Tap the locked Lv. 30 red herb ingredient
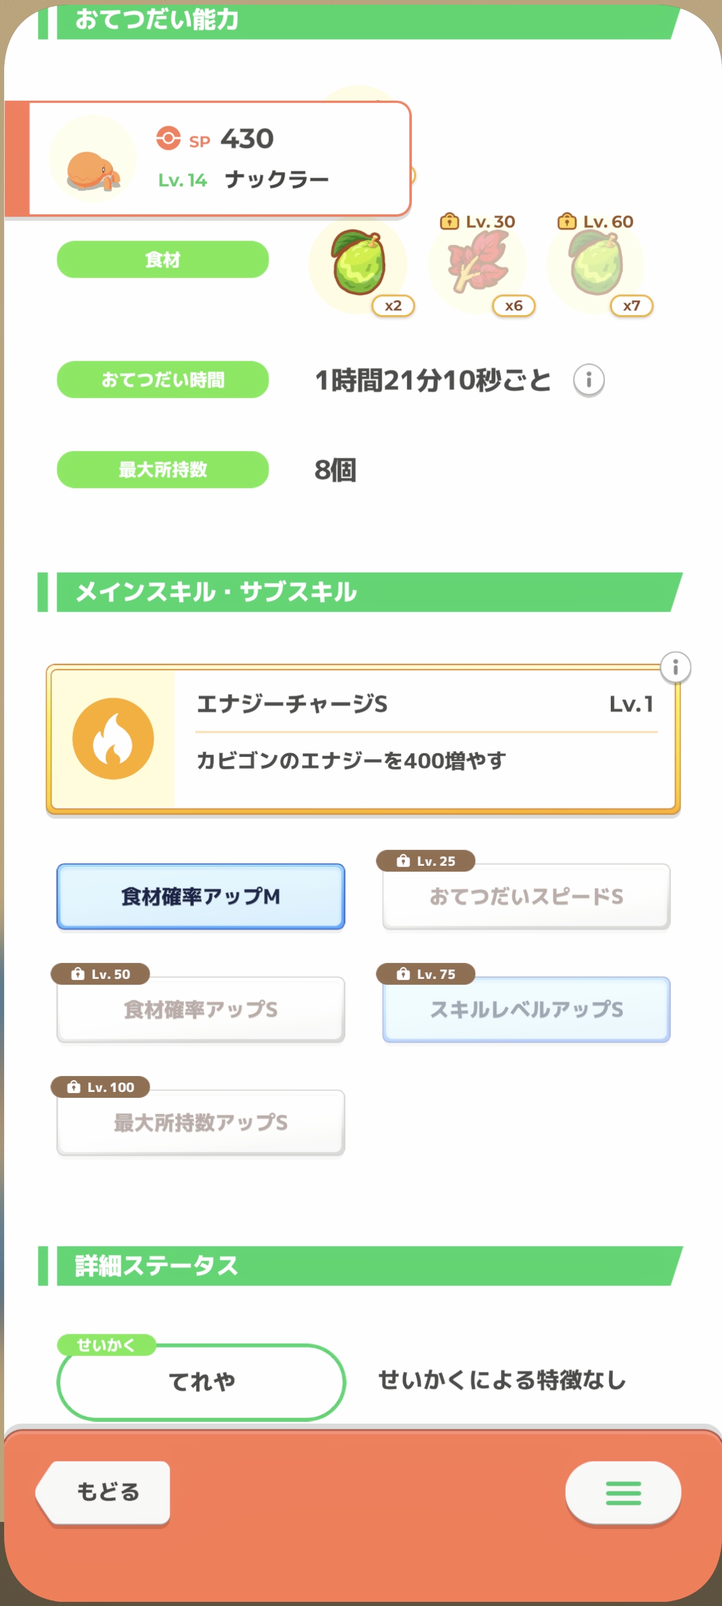Image resolution: width=722 pixels, height=1606 pixels. (x=477, y=264)
